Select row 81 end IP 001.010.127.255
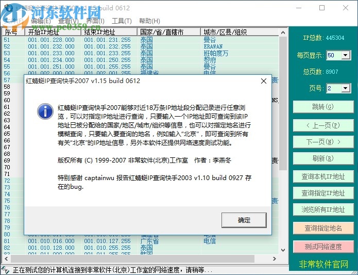The width and height of the screenshot is (358, 275). (107, 241)
